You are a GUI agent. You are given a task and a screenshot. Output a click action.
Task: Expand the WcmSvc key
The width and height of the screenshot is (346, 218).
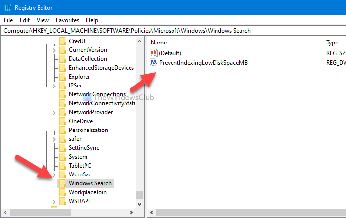(54, 175)
